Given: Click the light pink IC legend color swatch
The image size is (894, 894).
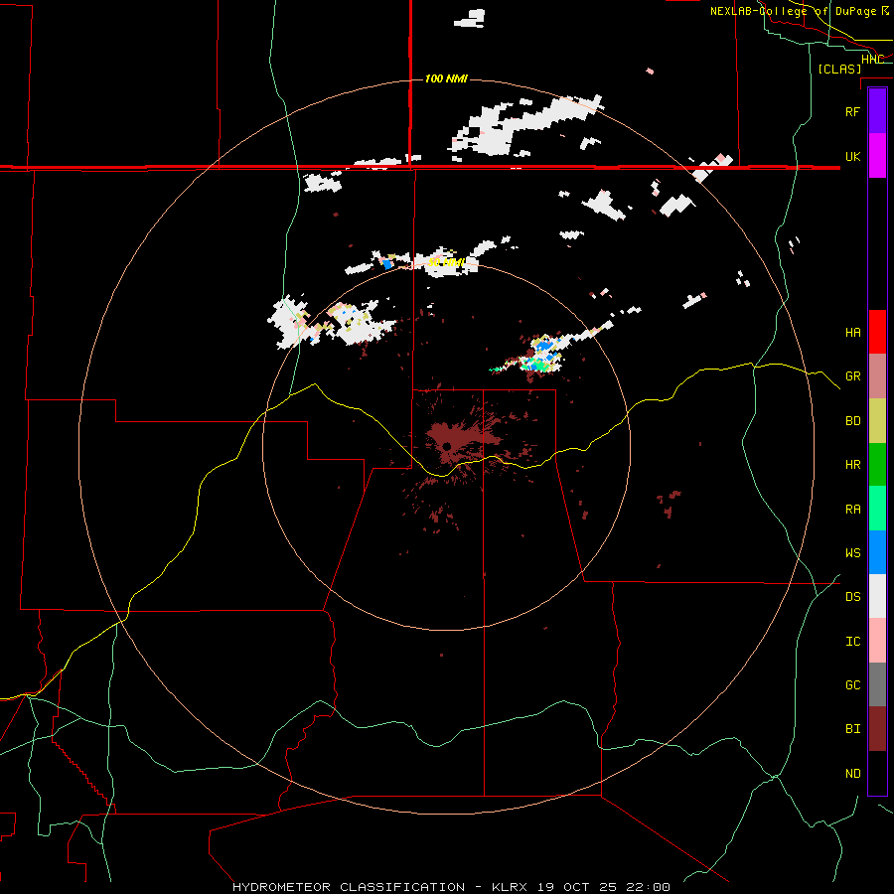Looking at the screenshot, I should click(877, 641).
